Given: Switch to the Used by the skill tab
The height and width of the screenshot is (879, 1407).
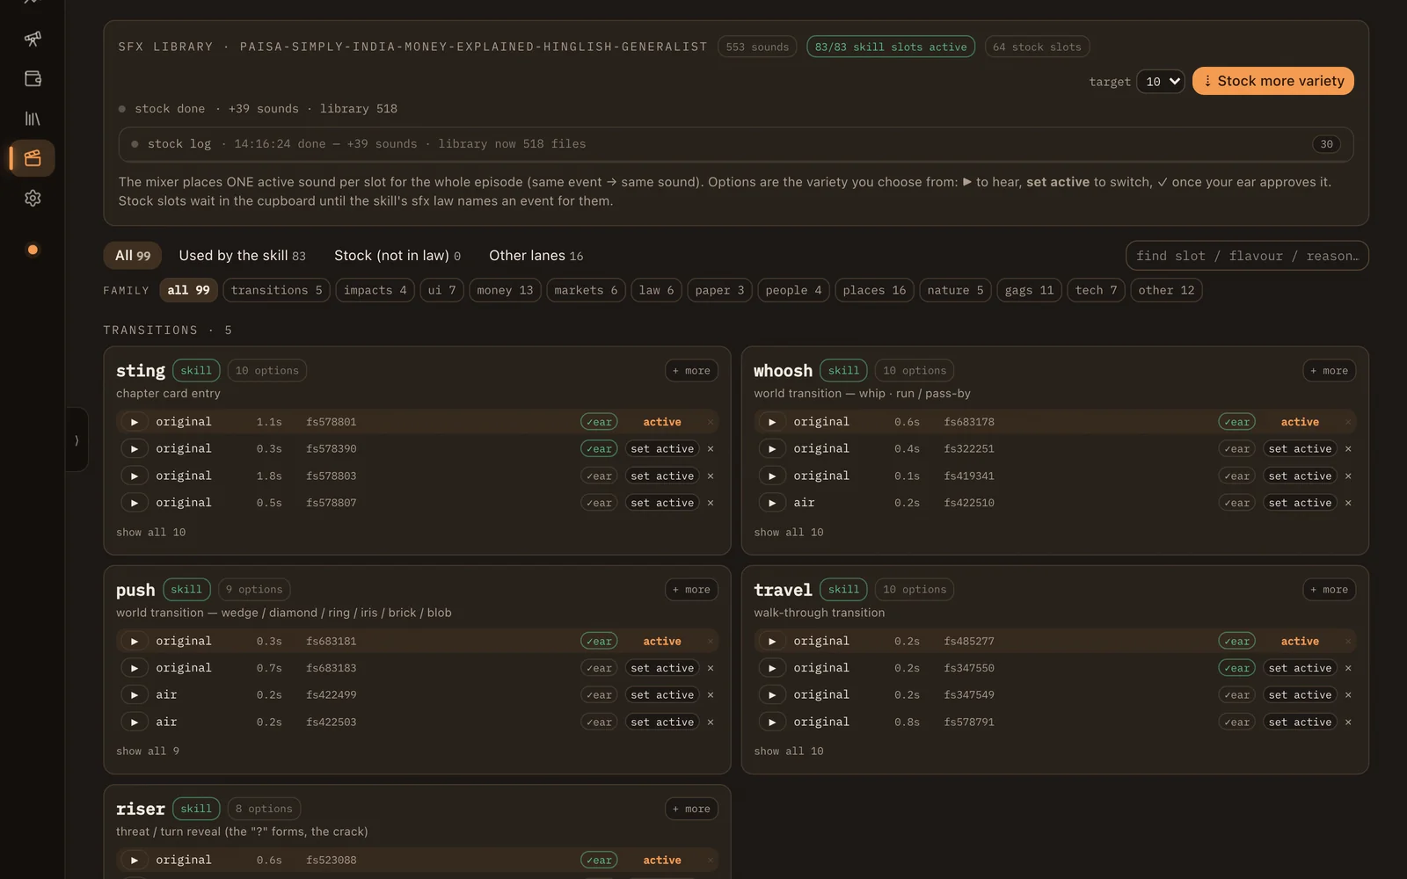Looking at the screenshot, I should point(242,256).
